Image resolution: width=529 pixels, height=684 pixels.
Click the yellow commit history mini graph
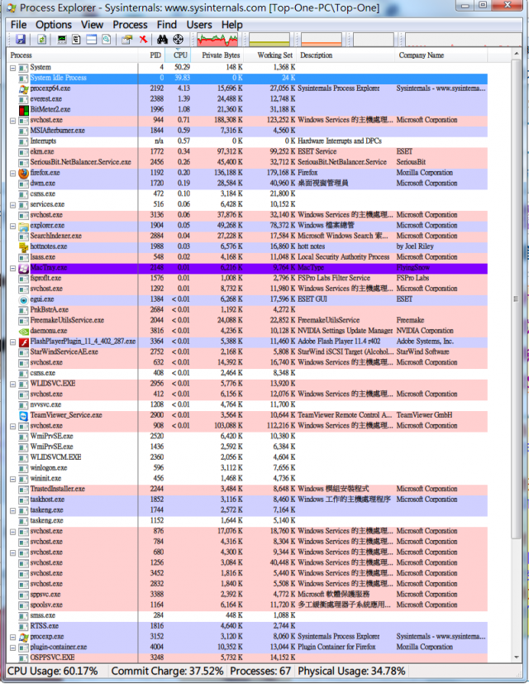click(269, 40)
